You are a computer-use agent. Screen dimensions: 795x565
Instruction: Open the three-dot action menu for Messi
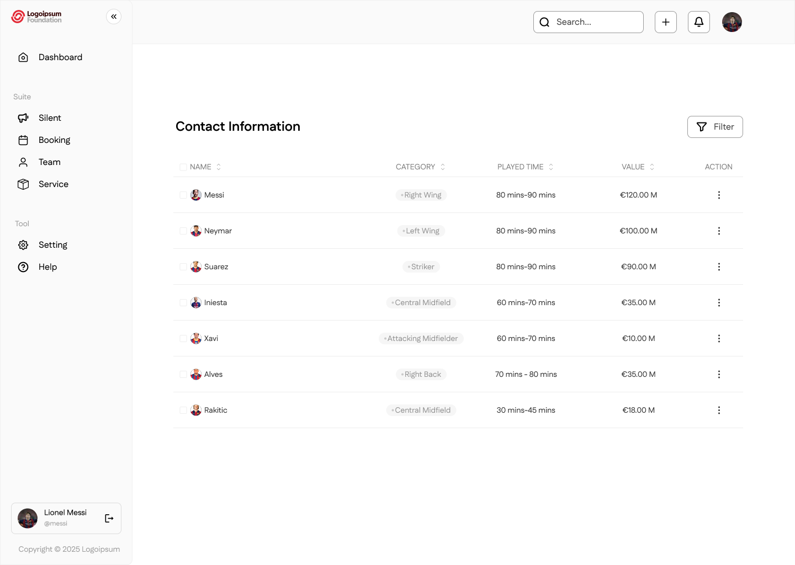(719, 195)
